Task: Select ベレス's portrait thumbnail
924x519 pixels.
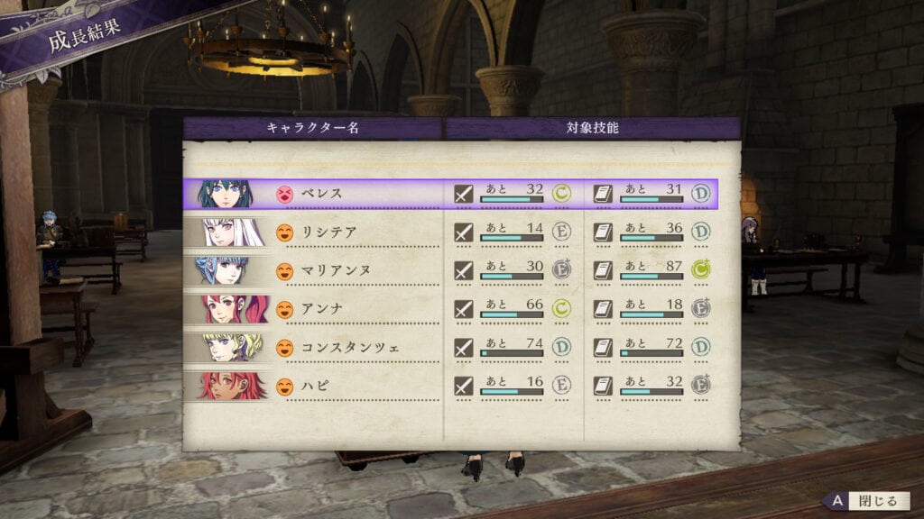Action: pyautogui.click(x=225, y=194)
